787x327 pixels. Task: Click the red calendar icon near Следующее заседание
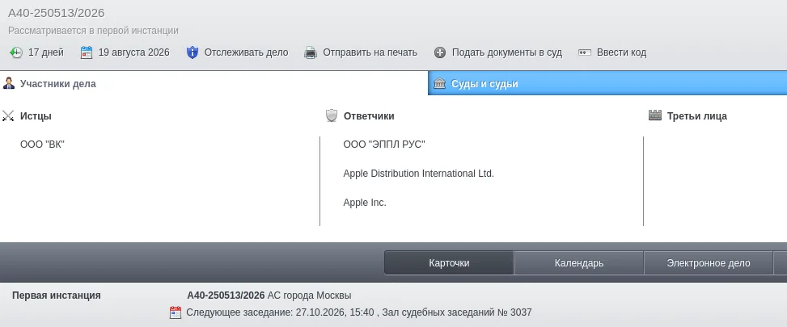(176, 312)
